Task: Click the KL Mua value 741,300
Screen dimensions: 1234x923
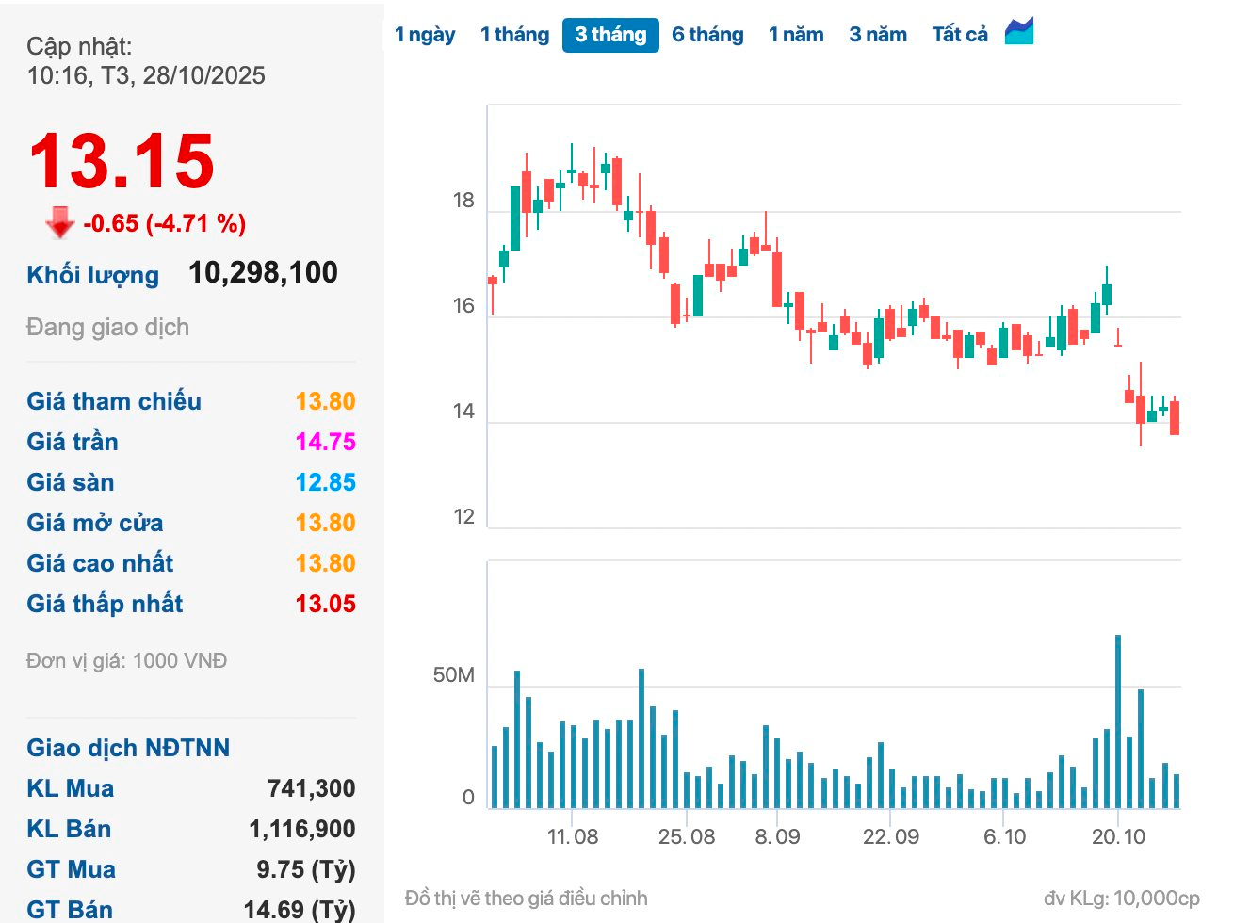Action: coord(311,788)
